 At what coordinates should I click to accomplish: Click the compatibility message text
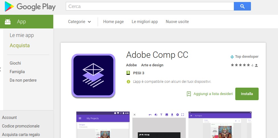click(x=172, y=82)
